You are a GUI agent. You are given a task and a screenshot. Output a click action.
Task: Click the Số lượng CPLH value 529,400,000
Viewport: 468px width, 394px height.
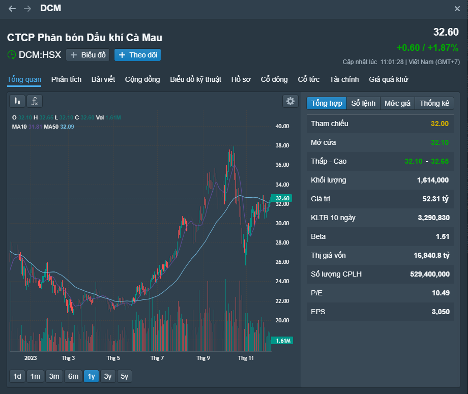click(430, 274)
